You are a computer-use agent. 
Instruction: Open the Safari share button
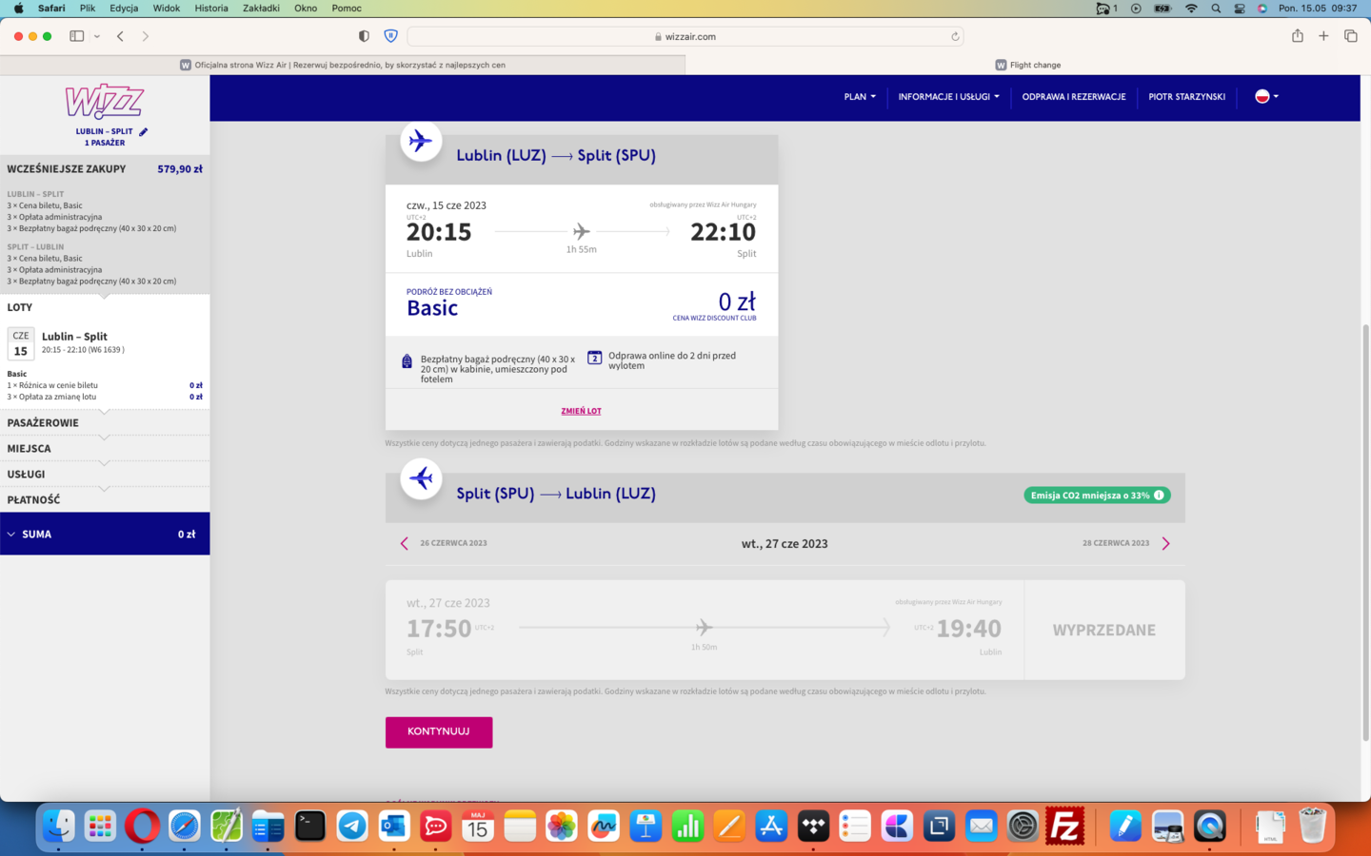(x=1297, y=36)
